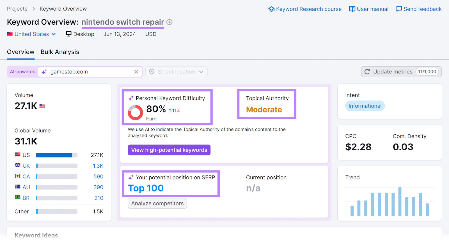Switch to the Bulk Analysis tab
Image resolution: width=449 pixels, height=241 pixels.
tap(60, 52)
